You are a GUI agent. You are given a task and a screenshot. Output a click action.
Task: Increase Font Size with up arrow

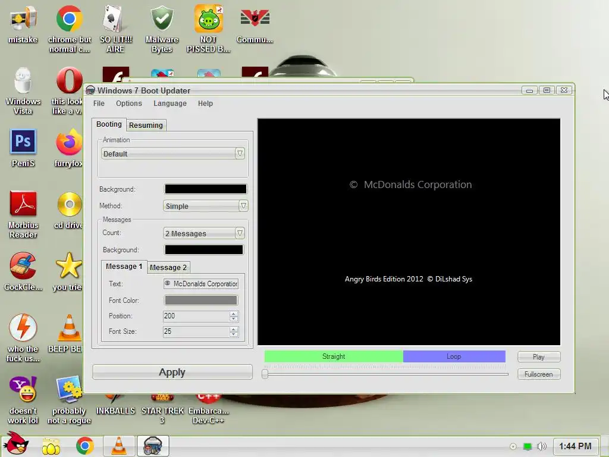point(233,329)
